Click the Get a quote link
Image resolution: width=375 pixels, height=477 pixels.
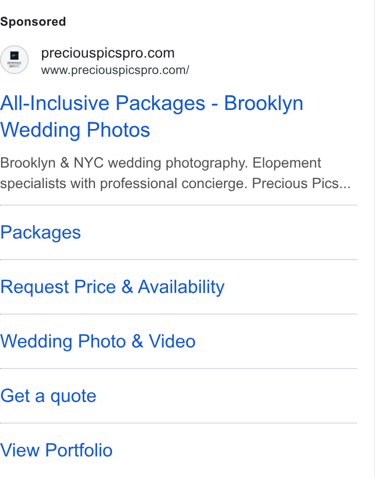tap(48, 396)
